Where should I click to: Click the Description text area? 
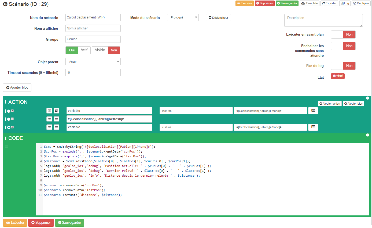[323, 20]
